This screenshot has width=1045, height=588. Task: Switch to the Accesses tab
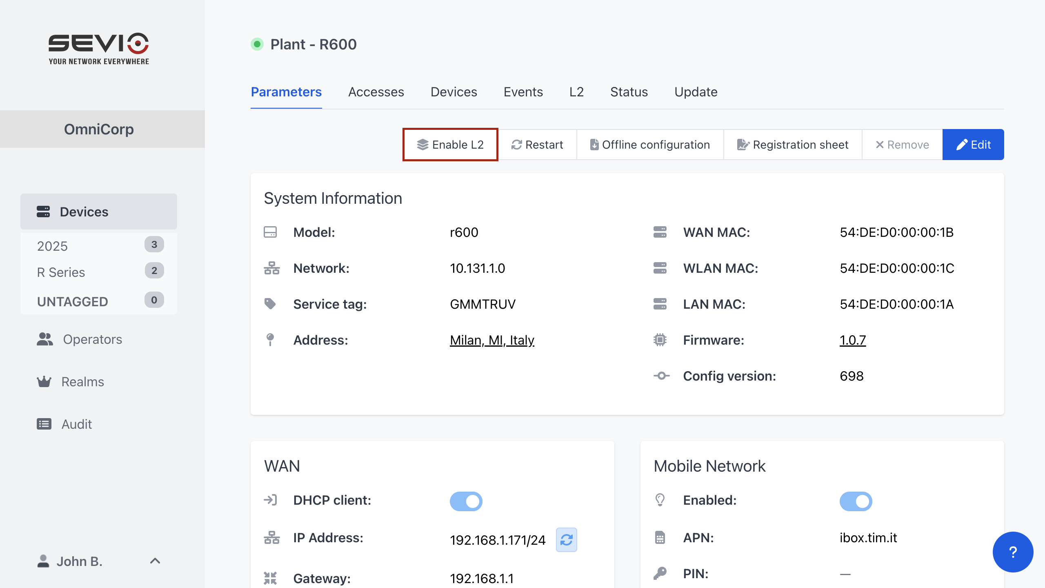(x=376, y=92)
